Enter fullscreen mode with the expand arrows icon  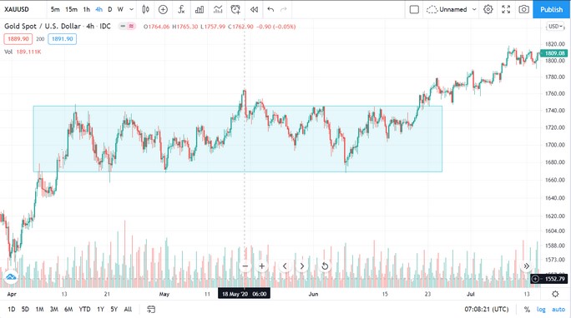[x=506, y=9]
